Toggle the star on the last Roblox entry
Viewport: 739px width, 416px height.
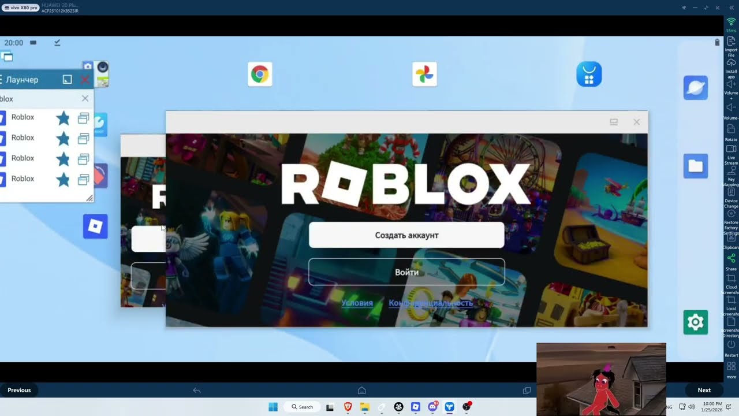[63, 180]
